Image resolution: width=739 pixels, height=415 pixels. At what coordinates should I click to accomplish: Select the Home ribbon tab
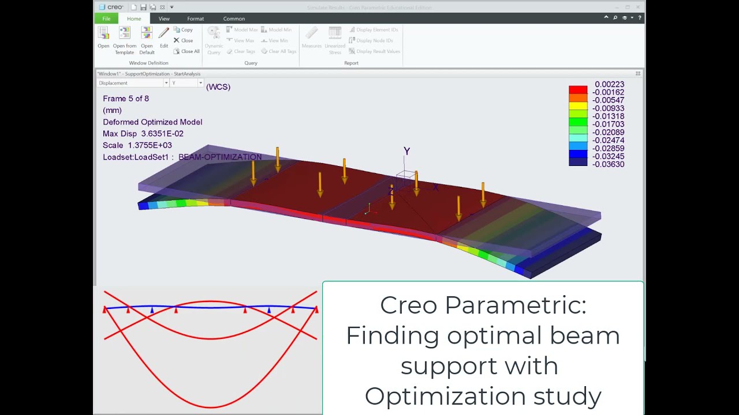coord(134,18)
